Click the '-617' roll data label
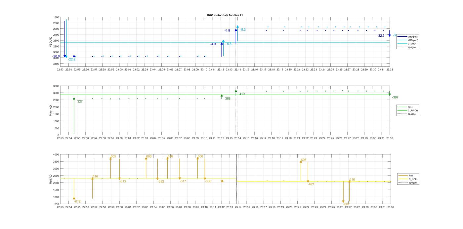Viewport: 463px width, 229px height. [183, 181]
